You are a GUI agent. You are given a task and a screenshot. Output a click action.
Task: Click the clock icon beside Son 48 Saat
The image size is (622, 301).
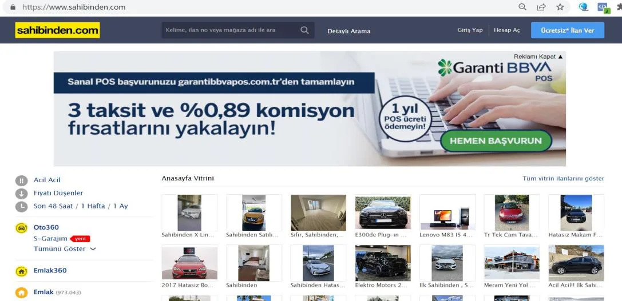[x=21, y=207]
